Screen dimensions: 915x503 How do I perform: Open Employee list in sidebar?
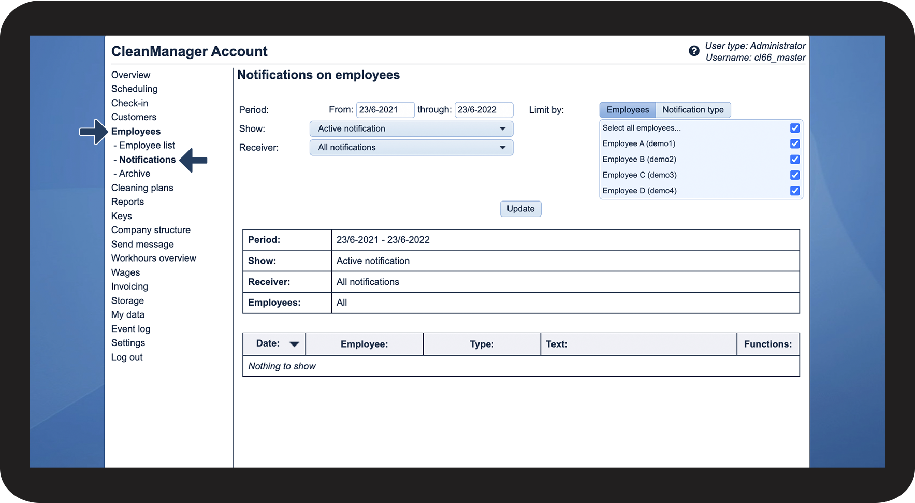pyautogui.click(x=147, y=146)
